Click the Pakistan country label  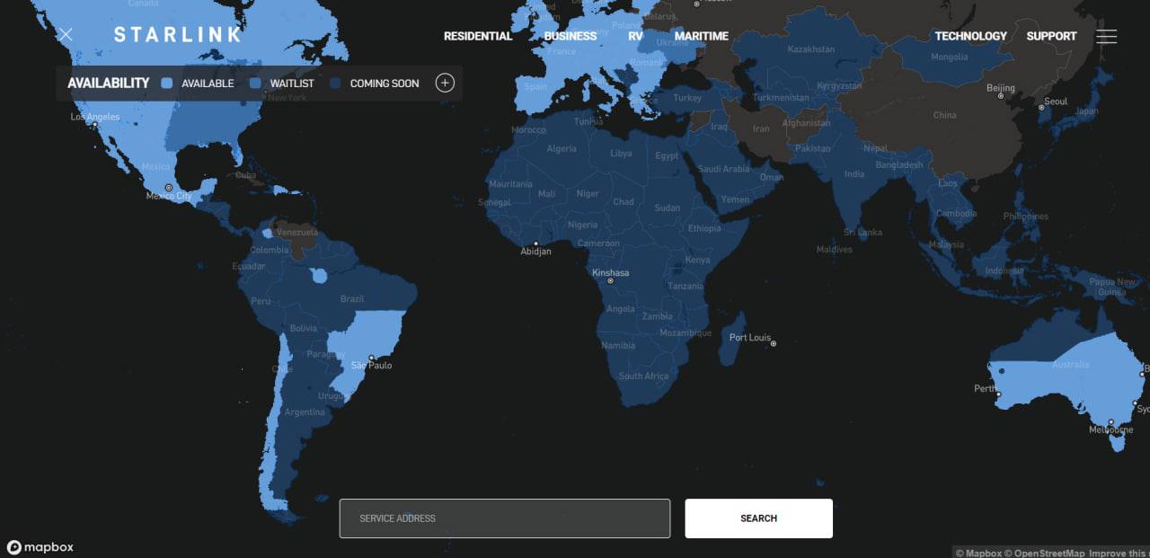[813, 148]
